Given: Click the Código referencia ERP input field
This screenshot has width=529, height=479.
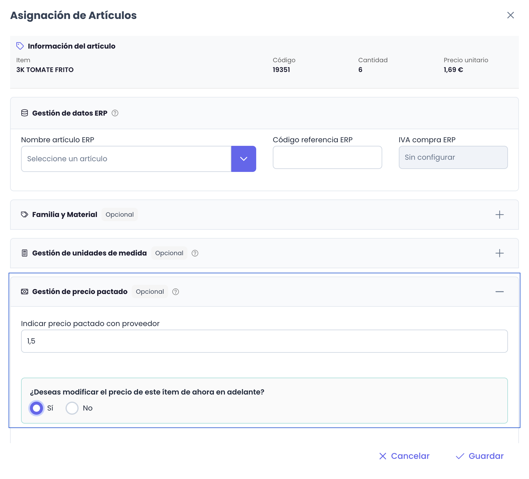Looking at the screenshot, I should 327,157.
